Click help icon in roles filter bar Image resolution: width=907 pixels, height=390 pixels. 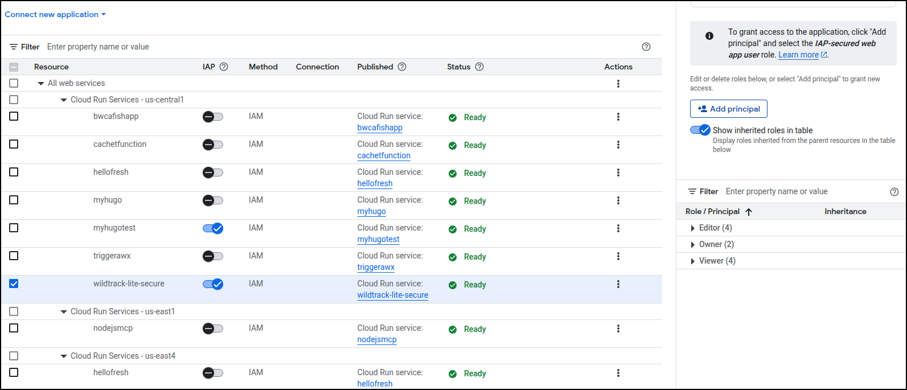click(x=894, y=192)
